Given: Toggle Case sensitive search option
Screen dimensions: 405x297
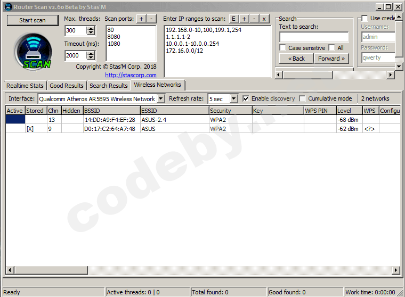Looking at the screenshot, I should point(283,48).
